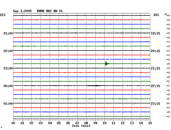Click minute label 07 on the time axis

point(77,123)
